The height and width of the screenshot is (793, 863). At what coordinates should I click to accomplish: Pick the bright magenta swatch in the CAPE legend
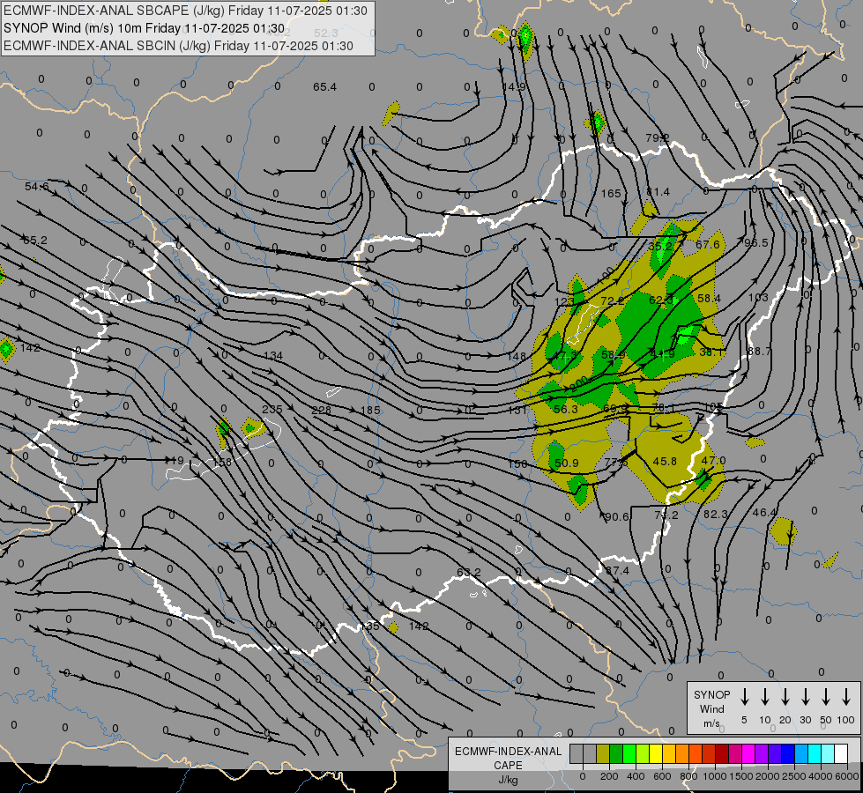(748, 753)
